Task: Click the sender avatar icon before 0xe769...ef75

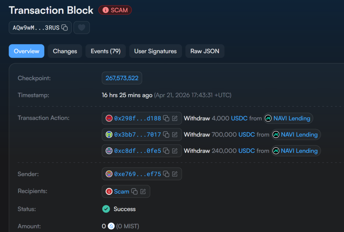Action: pyautogui.click(x=109, y=174)
